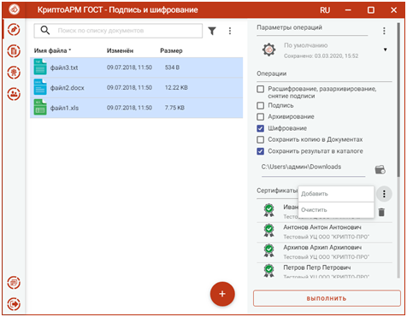Open the Параметры операций three-dot menu
The width and height of the screenshot is (407, 317).
coord(384,31)
